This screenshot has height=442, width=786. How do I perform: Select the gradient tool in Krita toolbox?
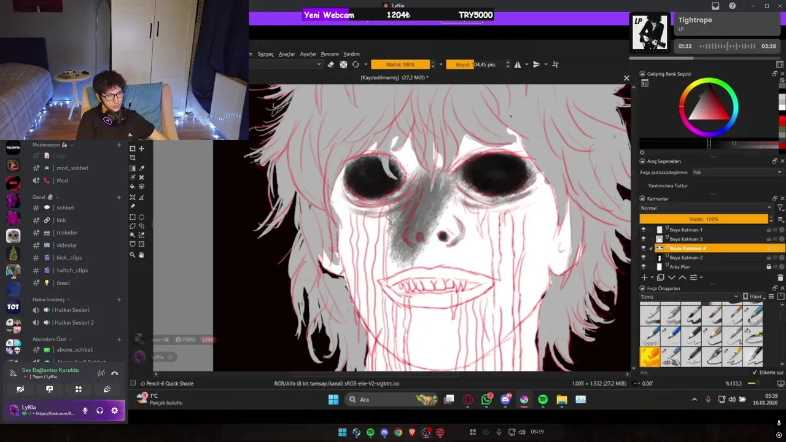click(x=132, y=168)
